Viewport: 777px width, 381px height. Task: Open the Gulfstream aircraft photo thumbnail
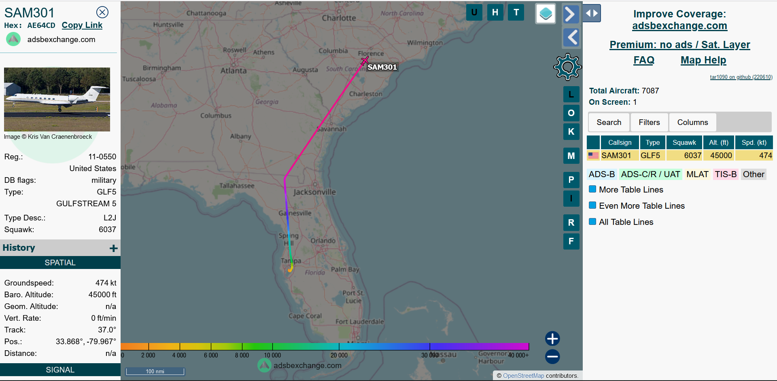point(57,99)
